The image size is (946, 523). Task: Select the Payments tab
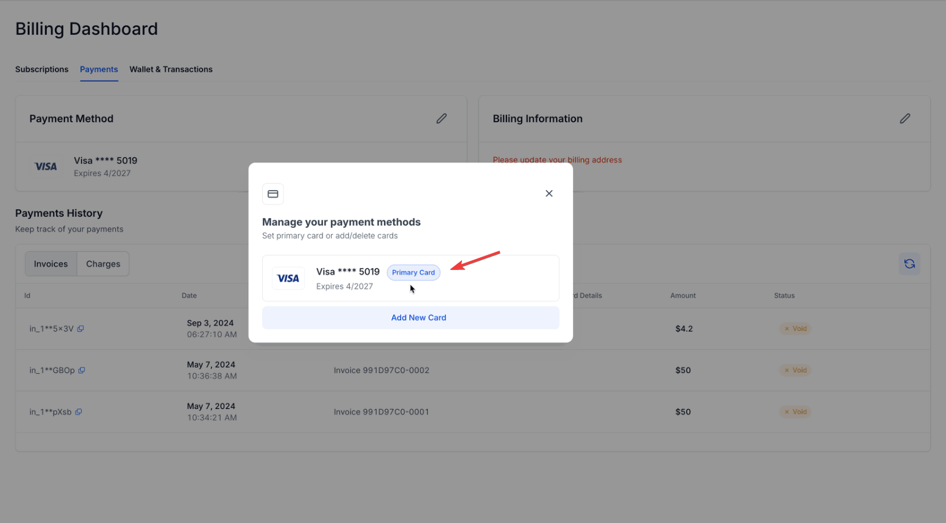pos(99,69)
